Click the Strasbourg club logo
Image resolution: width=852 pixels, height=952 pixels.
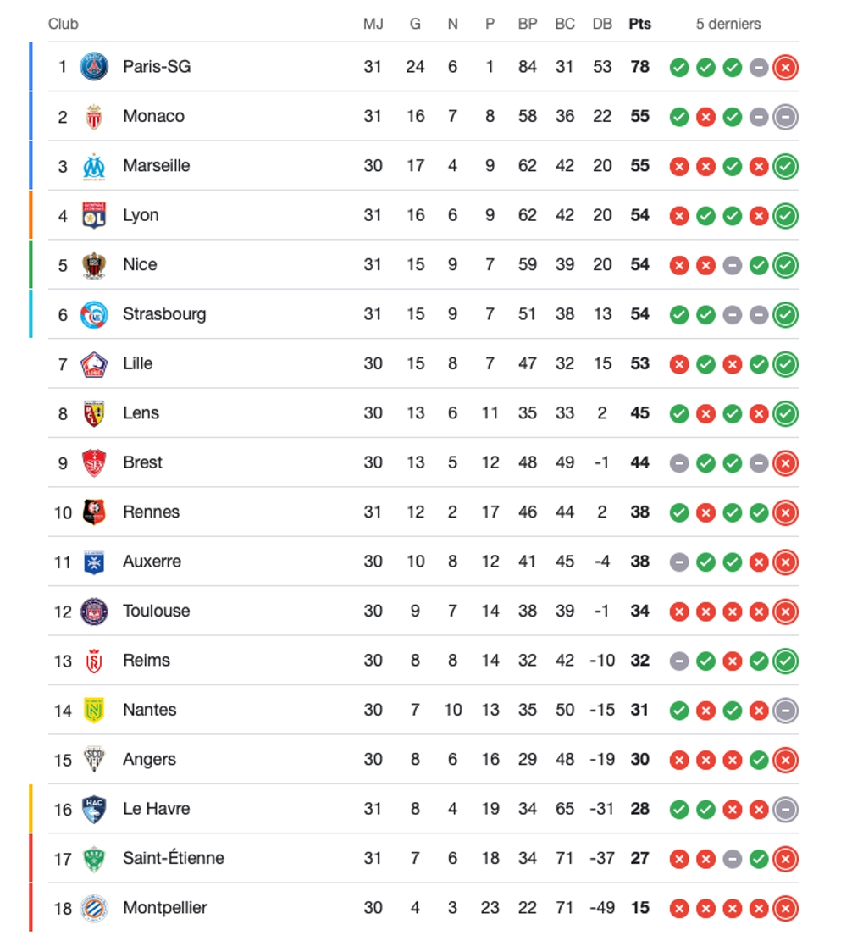click(x=94, y=314)
